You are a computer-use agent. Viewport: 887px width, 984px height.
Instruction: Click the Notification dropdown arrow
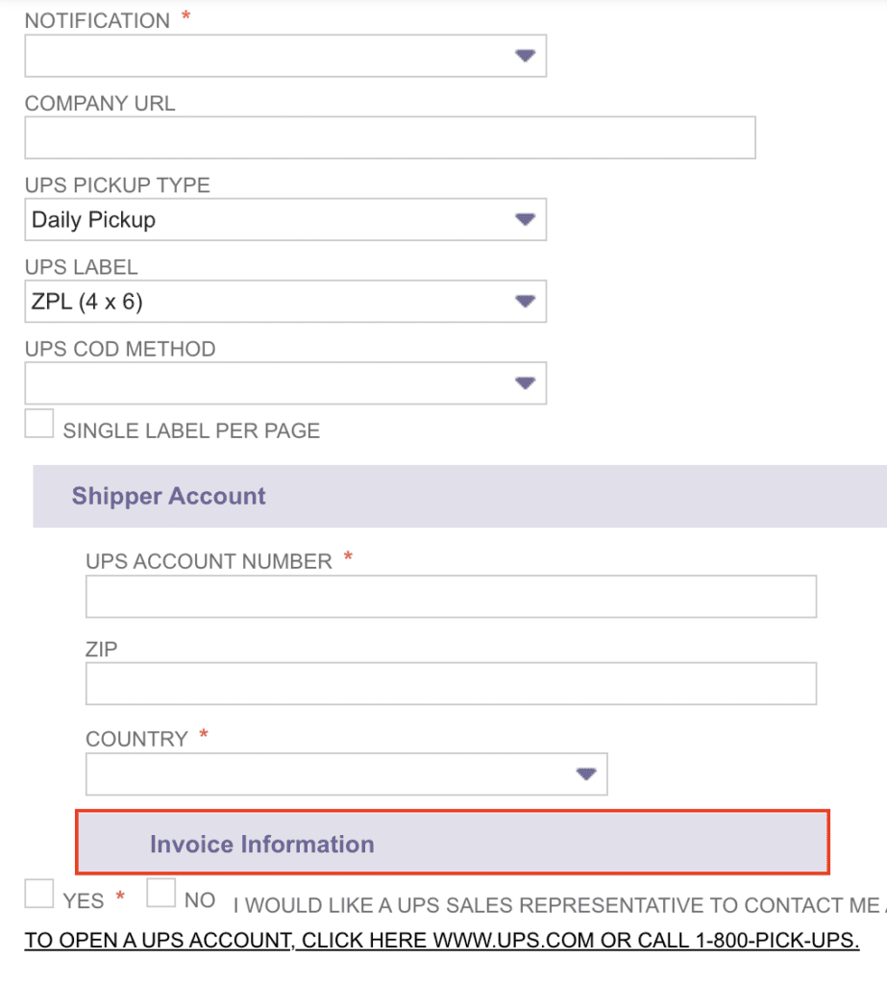click(x=524, y=56)
